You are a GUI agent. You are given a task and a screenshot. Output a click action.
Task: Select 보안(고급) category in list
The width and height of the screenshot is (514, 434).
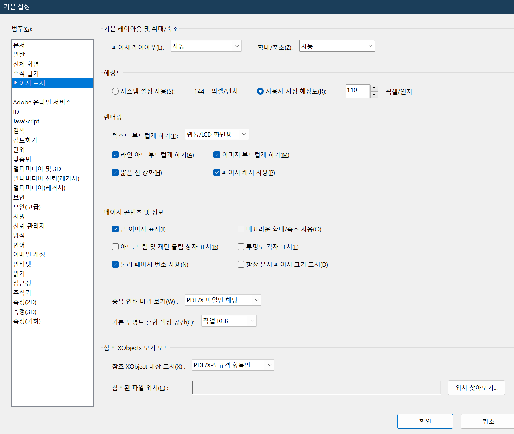pyautogui.click(x=27, y=207)
